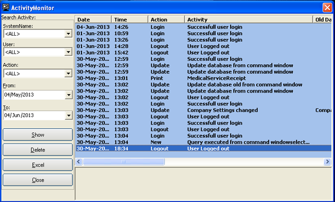Open the Action filter dropdown arrow
This screenshot has height=202, width=335.
pos(68,74)
